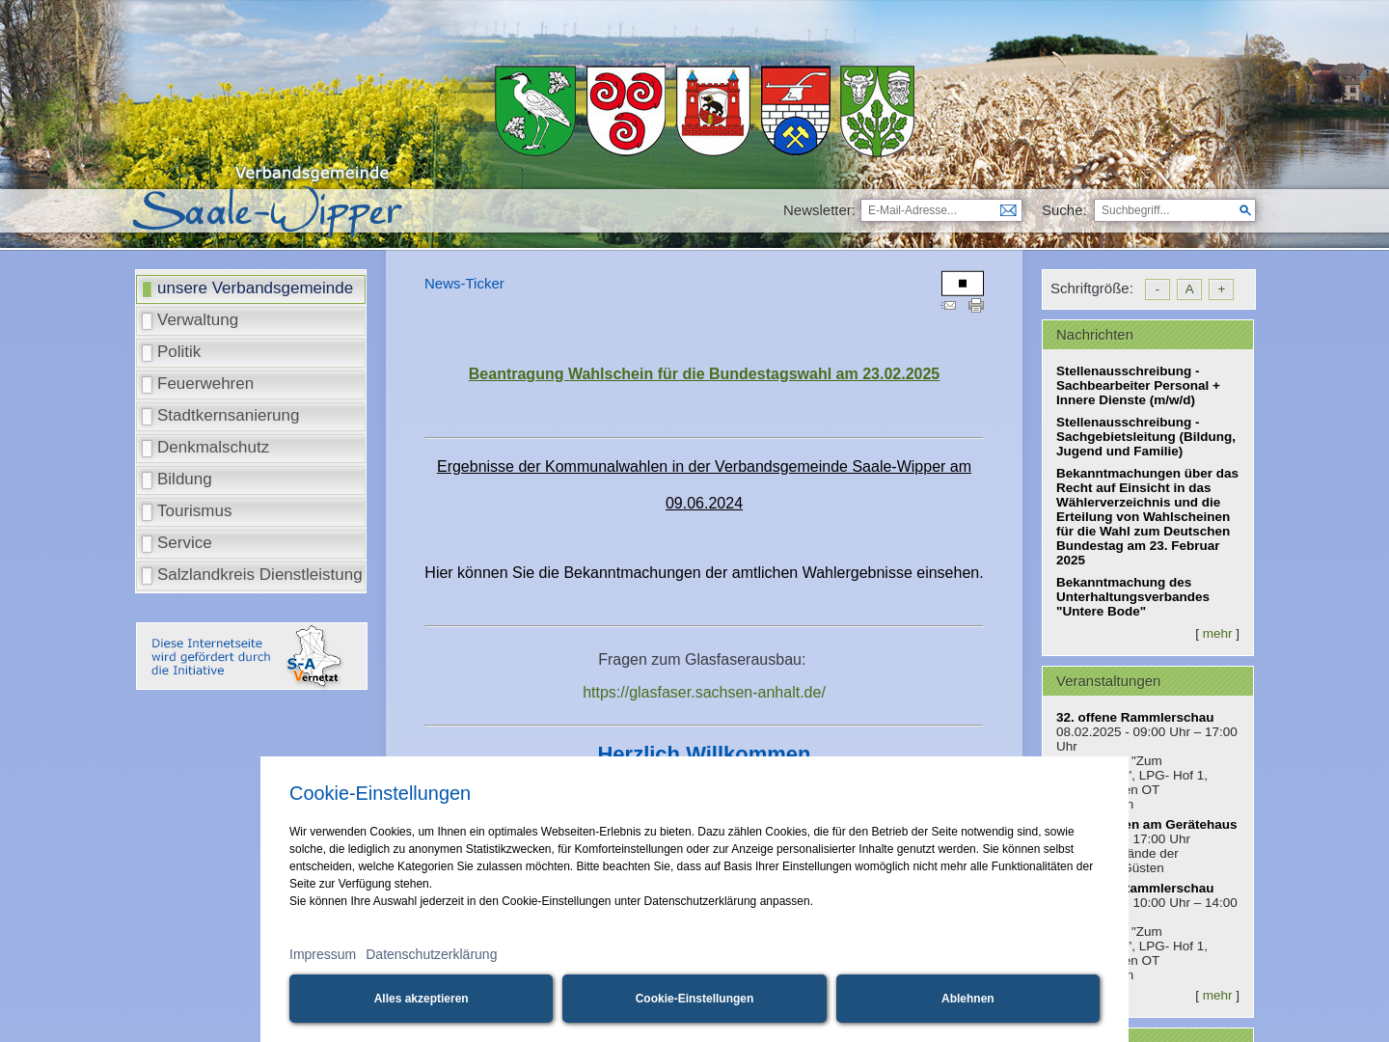Viewport: 1389px width, 1042px height.
Task: Click Nachrichten panel header
Action: (x=1148, y=335)
